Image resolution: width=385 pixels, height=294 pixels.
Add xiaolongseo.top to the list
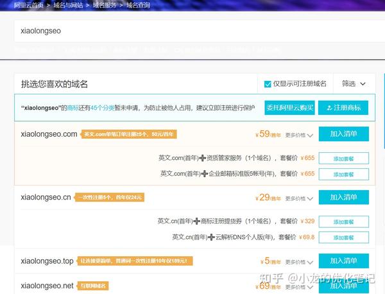click(344, 261)
